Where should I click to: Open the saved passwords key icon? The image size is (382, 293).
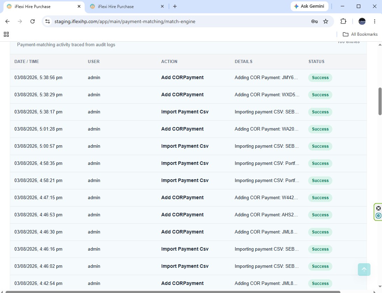[314, 21]
